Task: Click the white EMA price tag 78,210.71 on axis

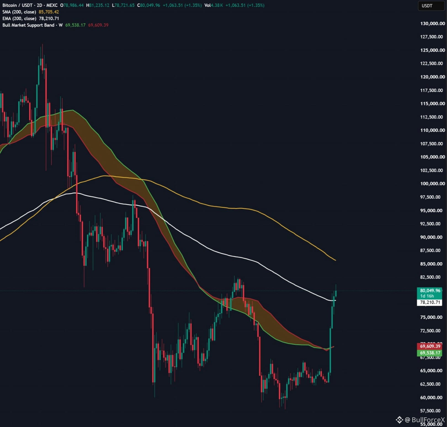Action: pos(430,302)
